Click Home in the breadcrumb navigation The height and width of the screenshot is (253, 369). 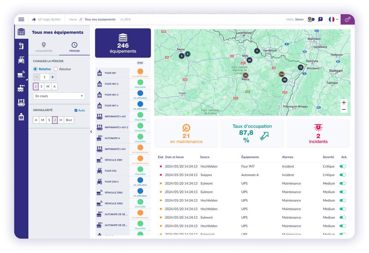73,19
